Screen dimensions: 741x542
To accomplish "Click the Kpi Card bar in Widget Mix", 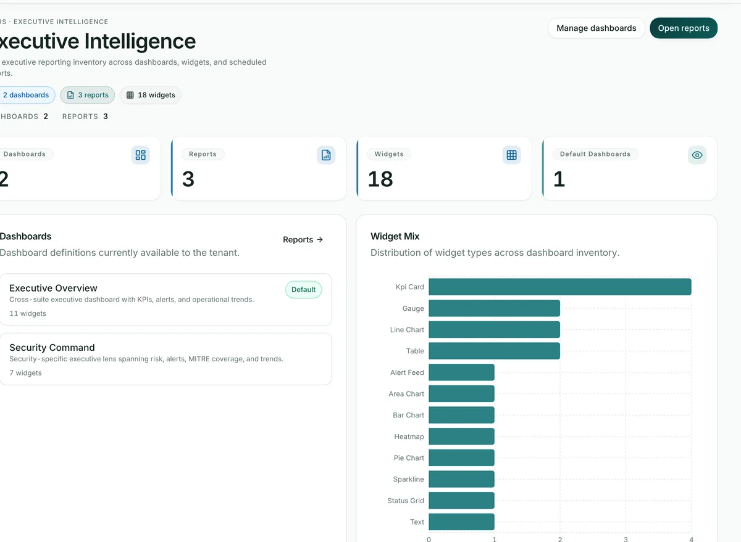I will pos(560,287).
